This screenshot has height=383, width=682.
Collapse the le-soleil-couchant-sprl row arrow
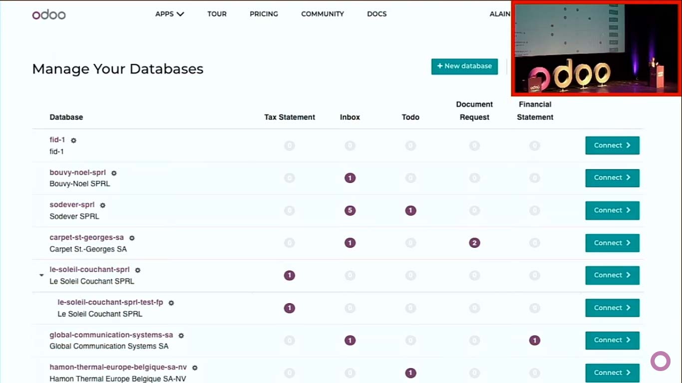41,275
